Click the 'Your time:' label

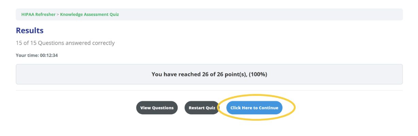point(27,55)
